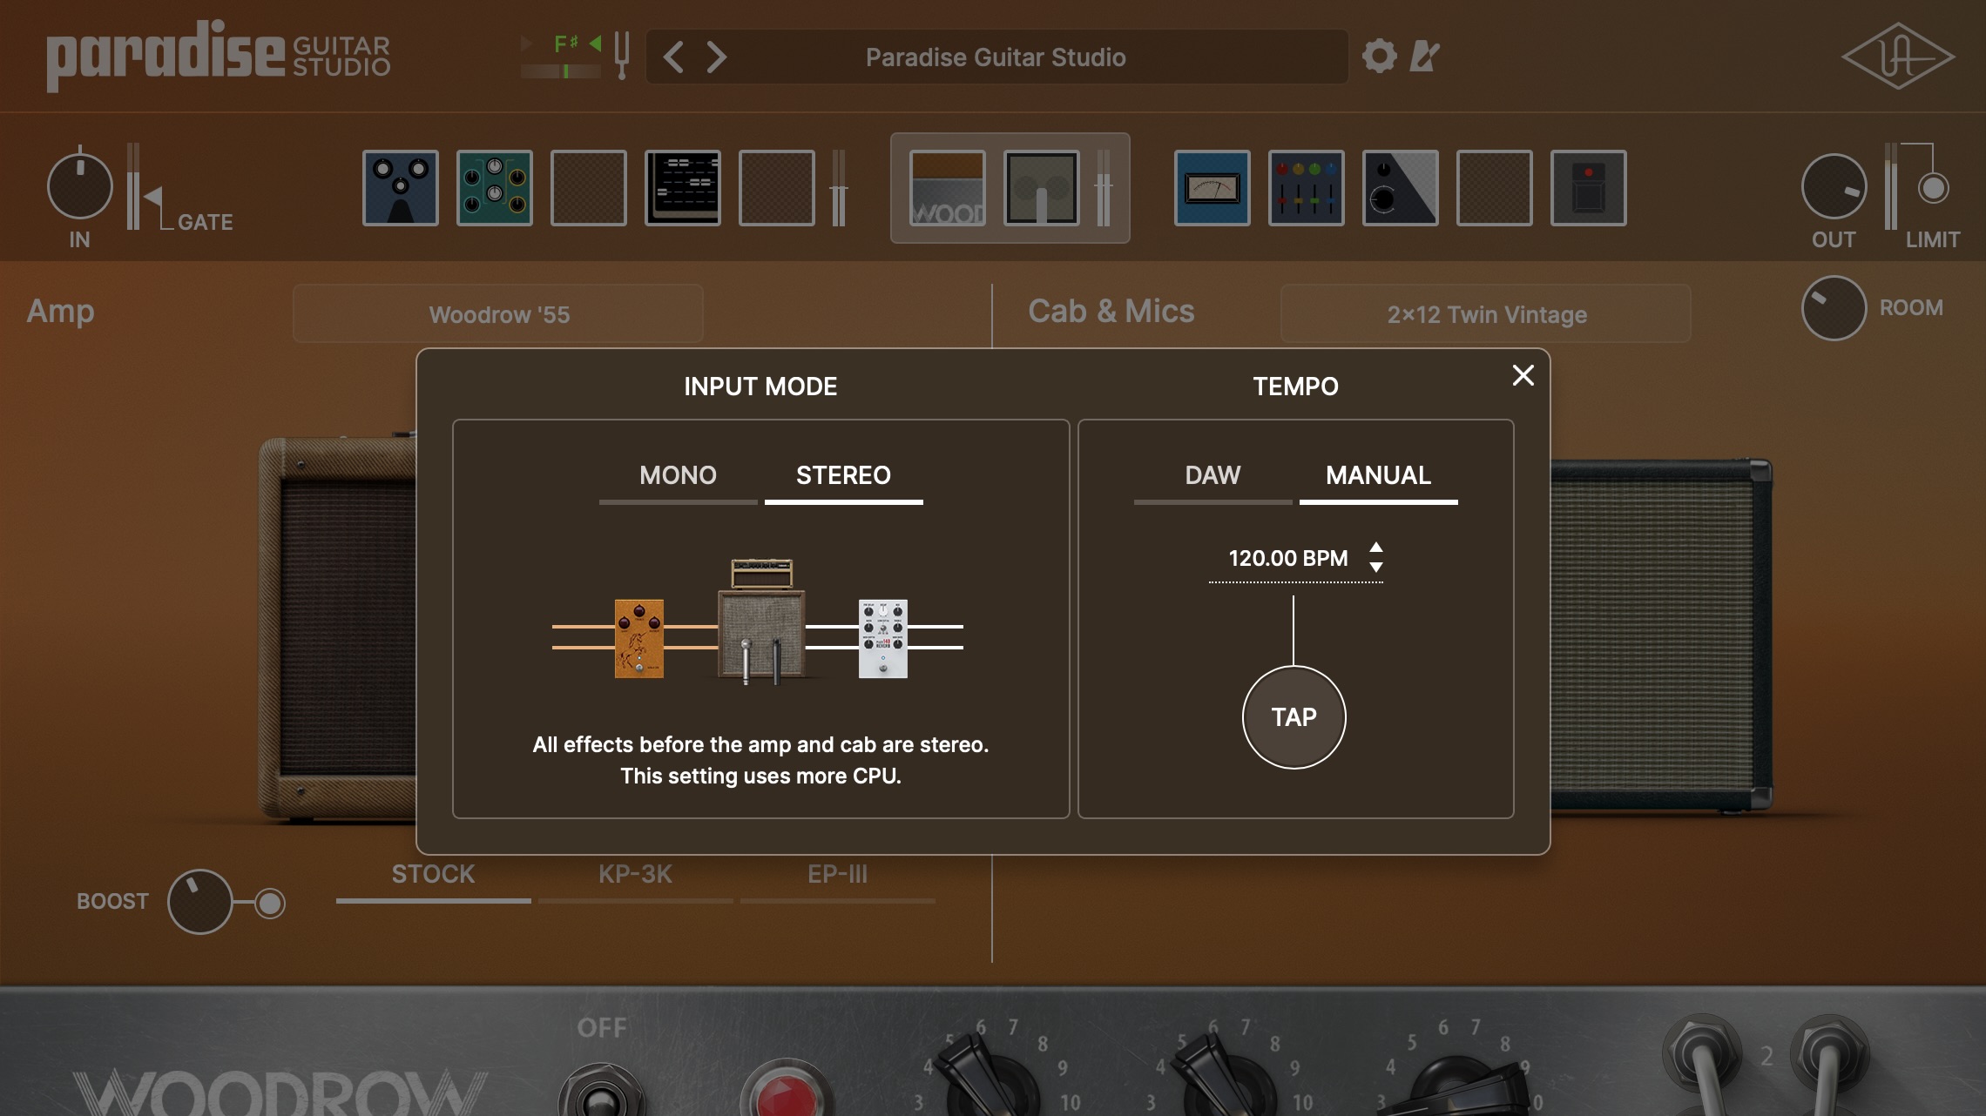Image resolution: width=1986 pixels, height=1116 pixels.
Task: Click the settings gear icon
Action: pyautogui.click(x=1381, y=57)
